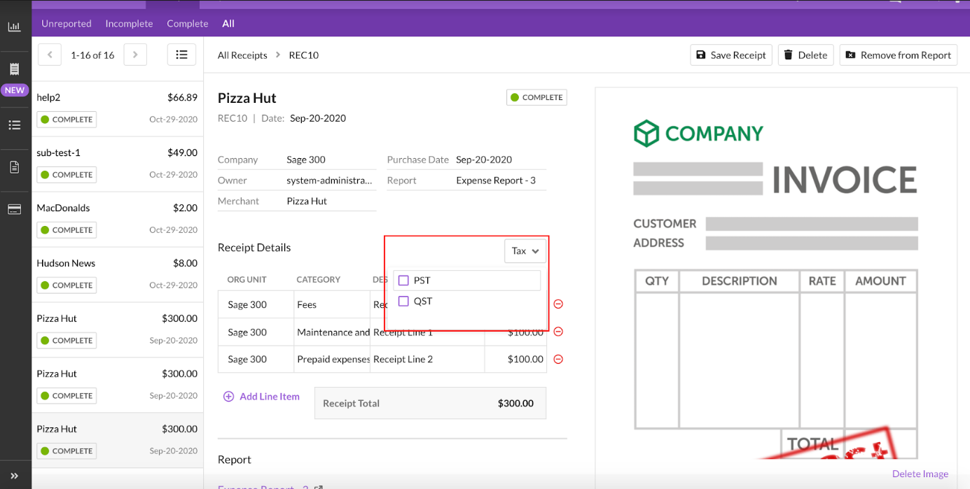Select the sub-test-1 receipt

pos(117,164)
